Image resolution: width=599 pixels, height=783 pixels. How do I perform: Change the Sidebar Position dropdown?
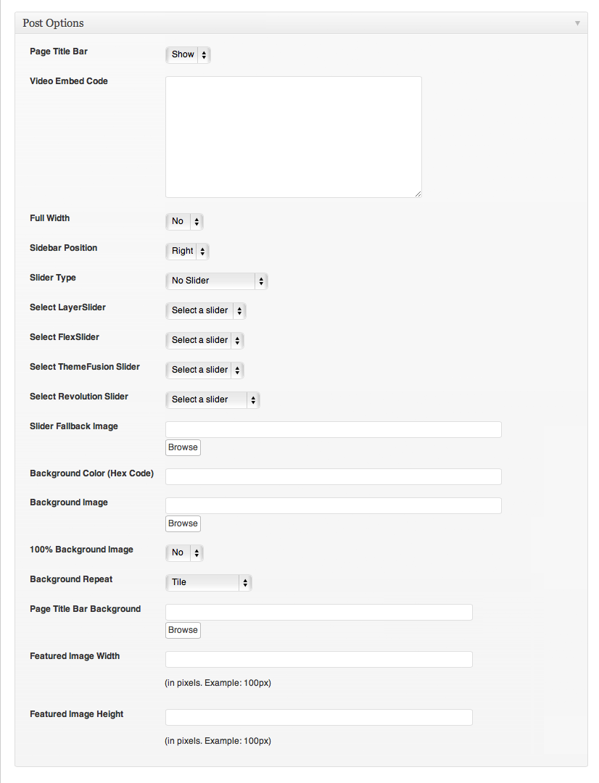click(x=187, y=252)
